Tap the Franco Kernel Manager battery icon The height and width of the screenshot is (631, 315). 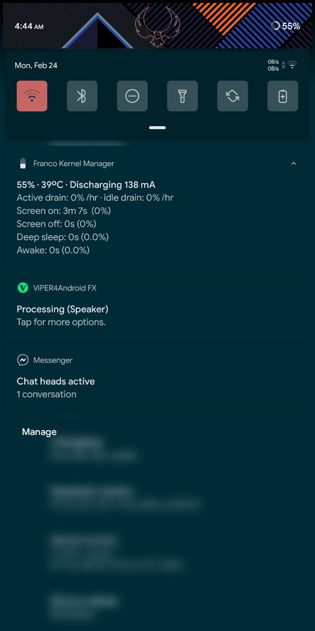click(x=23, y=164)
